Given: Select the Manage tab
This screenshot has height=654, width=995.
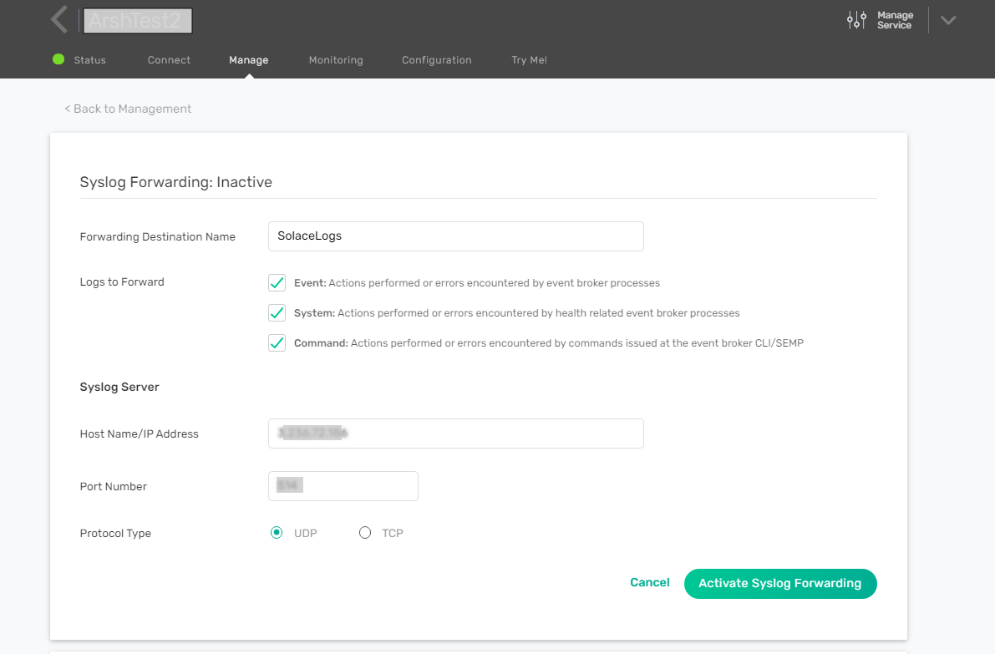Looking at the screenshot, I should click(248, 60).
